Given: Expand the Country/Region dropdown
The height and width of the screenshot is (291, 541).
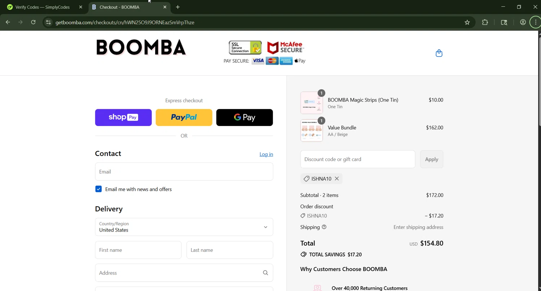Looking at the screenshot, I should click(x=184, y=227).
